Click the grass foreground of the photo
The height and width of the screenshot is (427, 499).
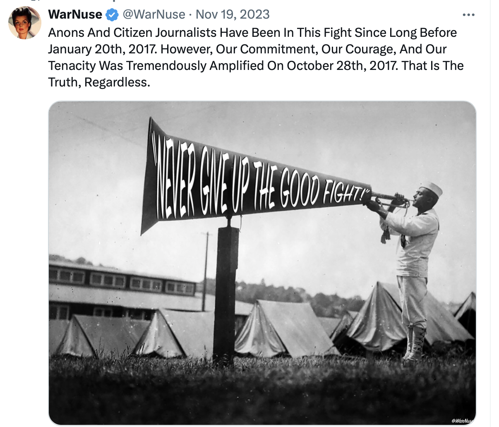point(262,391)
